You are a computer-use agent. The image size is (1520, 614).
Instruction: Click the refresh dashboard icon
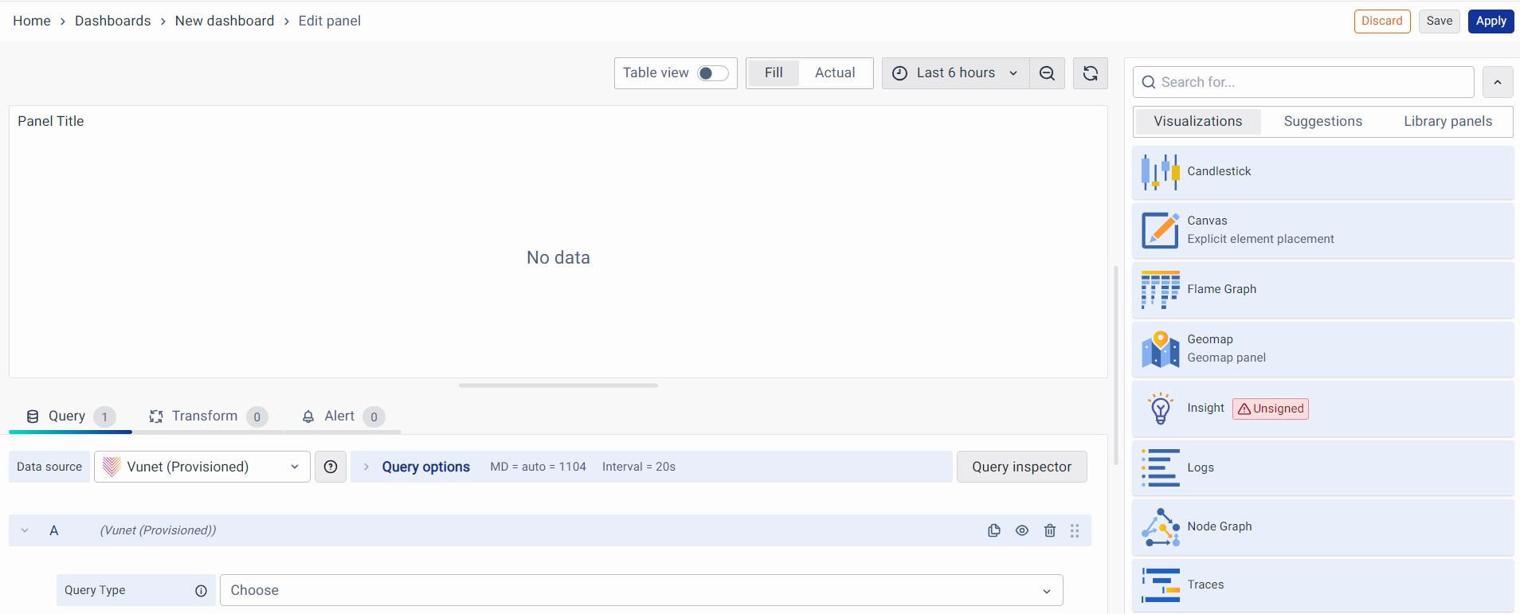1090,73
